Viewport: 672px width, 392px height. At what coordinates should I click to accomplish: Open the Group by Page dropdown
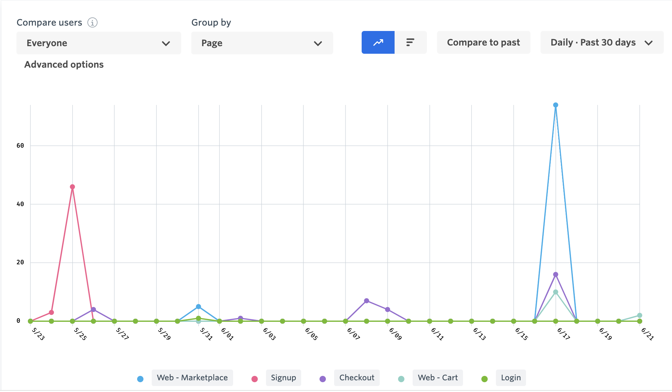pos(262,43)
